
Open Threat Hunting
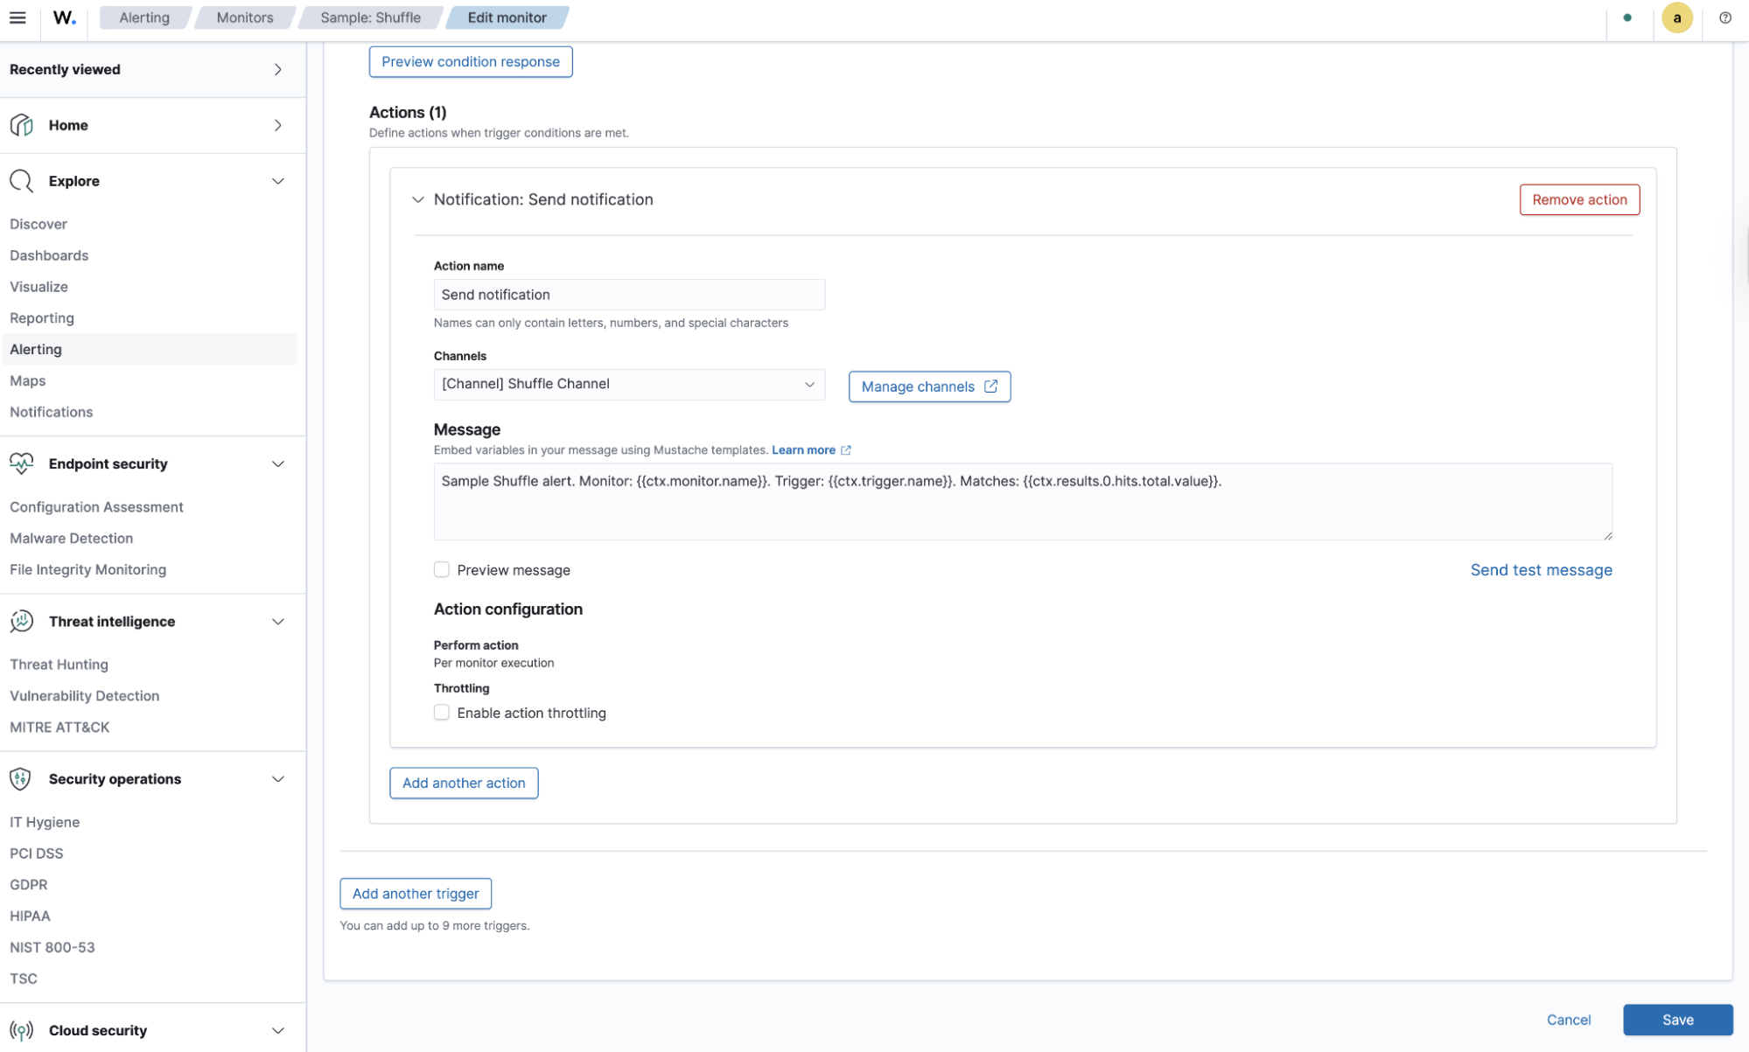pos(59,664)
